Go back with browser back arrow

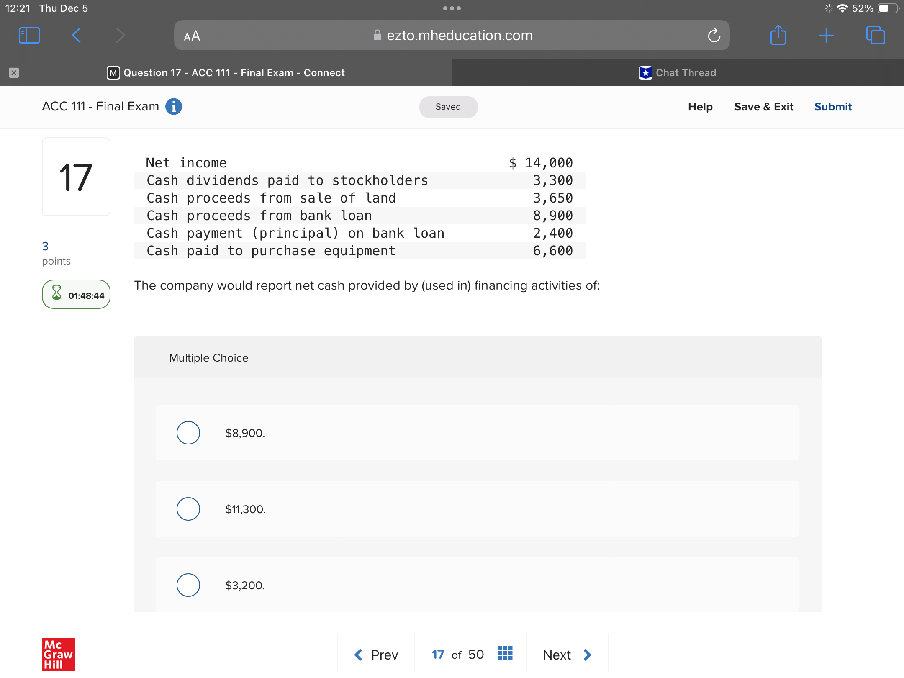(x=76, y=36)
